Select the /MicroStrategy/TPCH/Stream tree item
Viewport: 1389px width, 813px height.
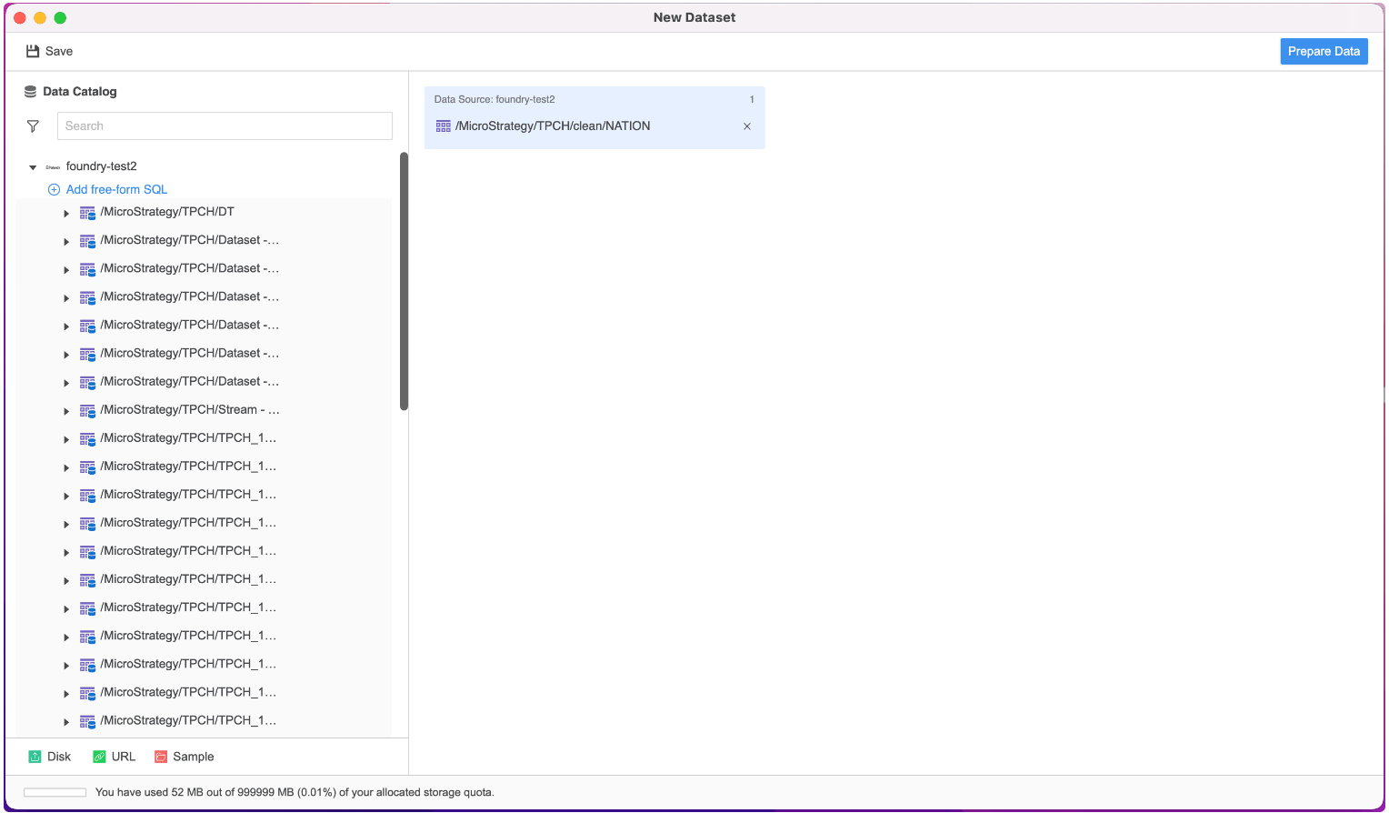point(189,410)
